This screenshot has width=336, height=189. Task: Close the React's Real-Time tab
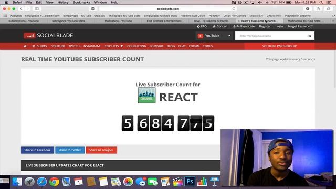click(239, 21)
